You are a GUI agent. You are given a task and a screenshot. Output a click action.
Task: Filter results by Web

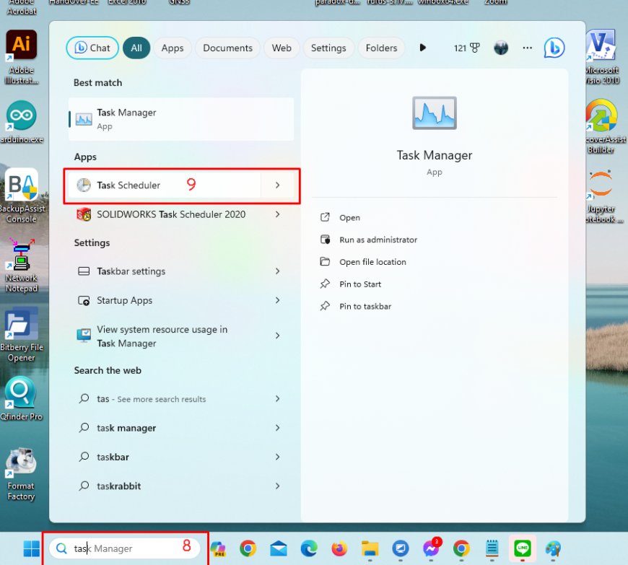pos(282,48)
